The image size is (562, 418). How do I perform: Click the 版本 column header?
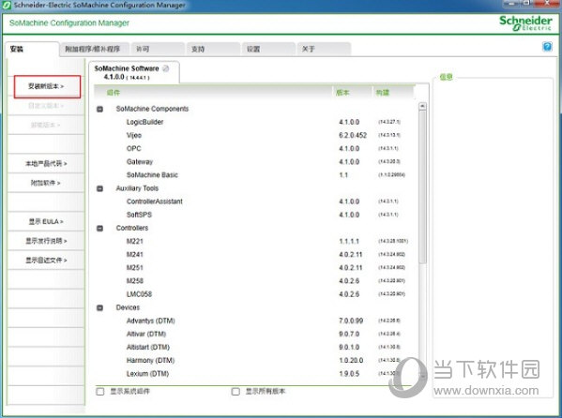pyautogui.click(x=352, y=93)
